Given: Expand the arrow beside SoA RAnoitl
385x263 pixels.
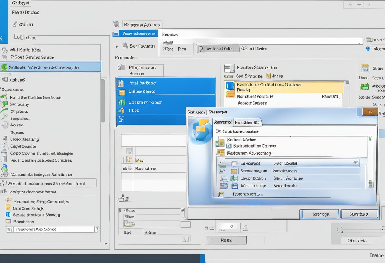Looking at the screenshot, I should point(117,46).
